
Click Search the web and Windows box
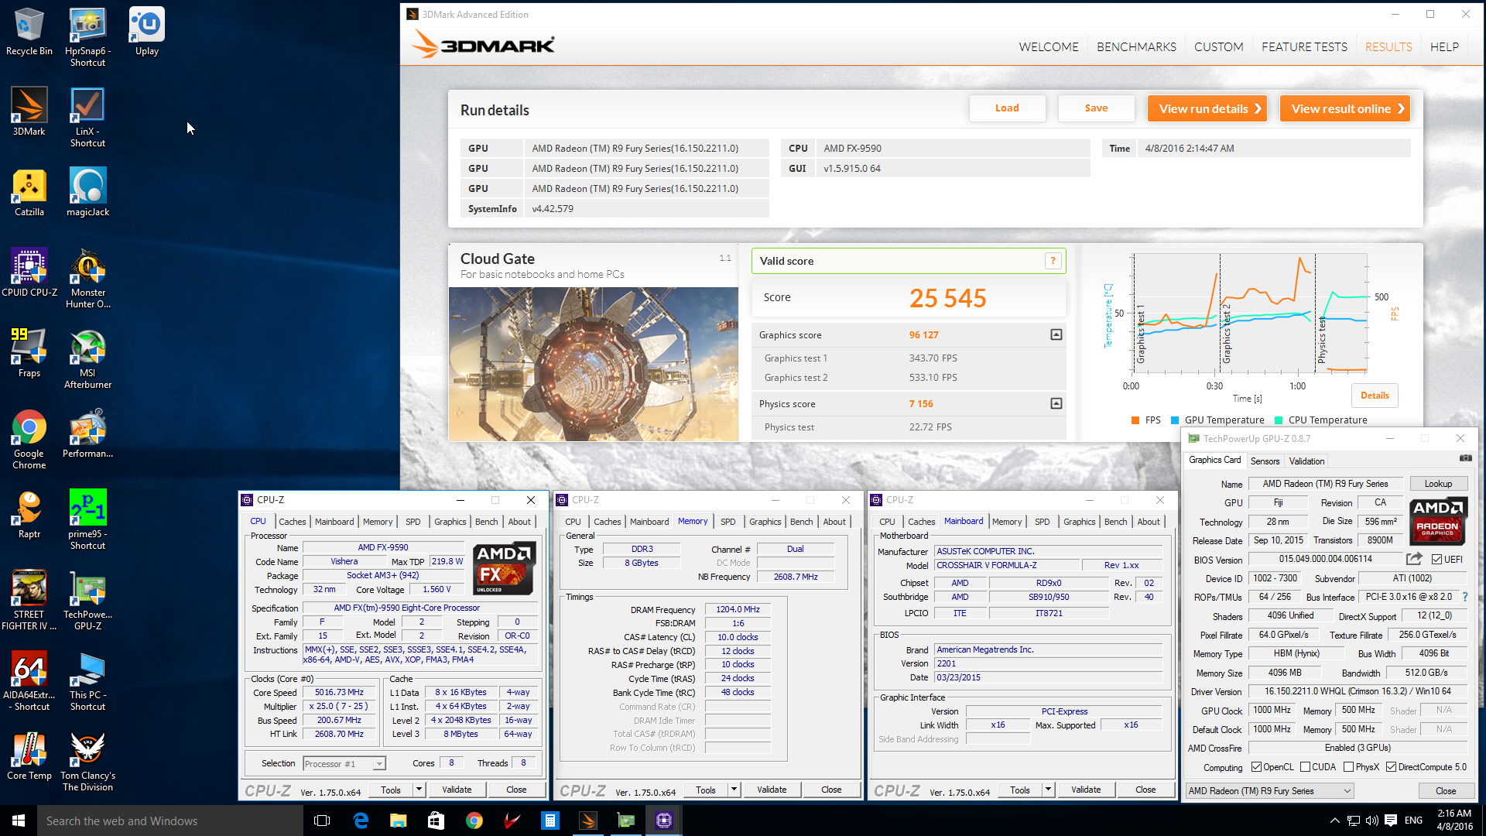point(170,821)
